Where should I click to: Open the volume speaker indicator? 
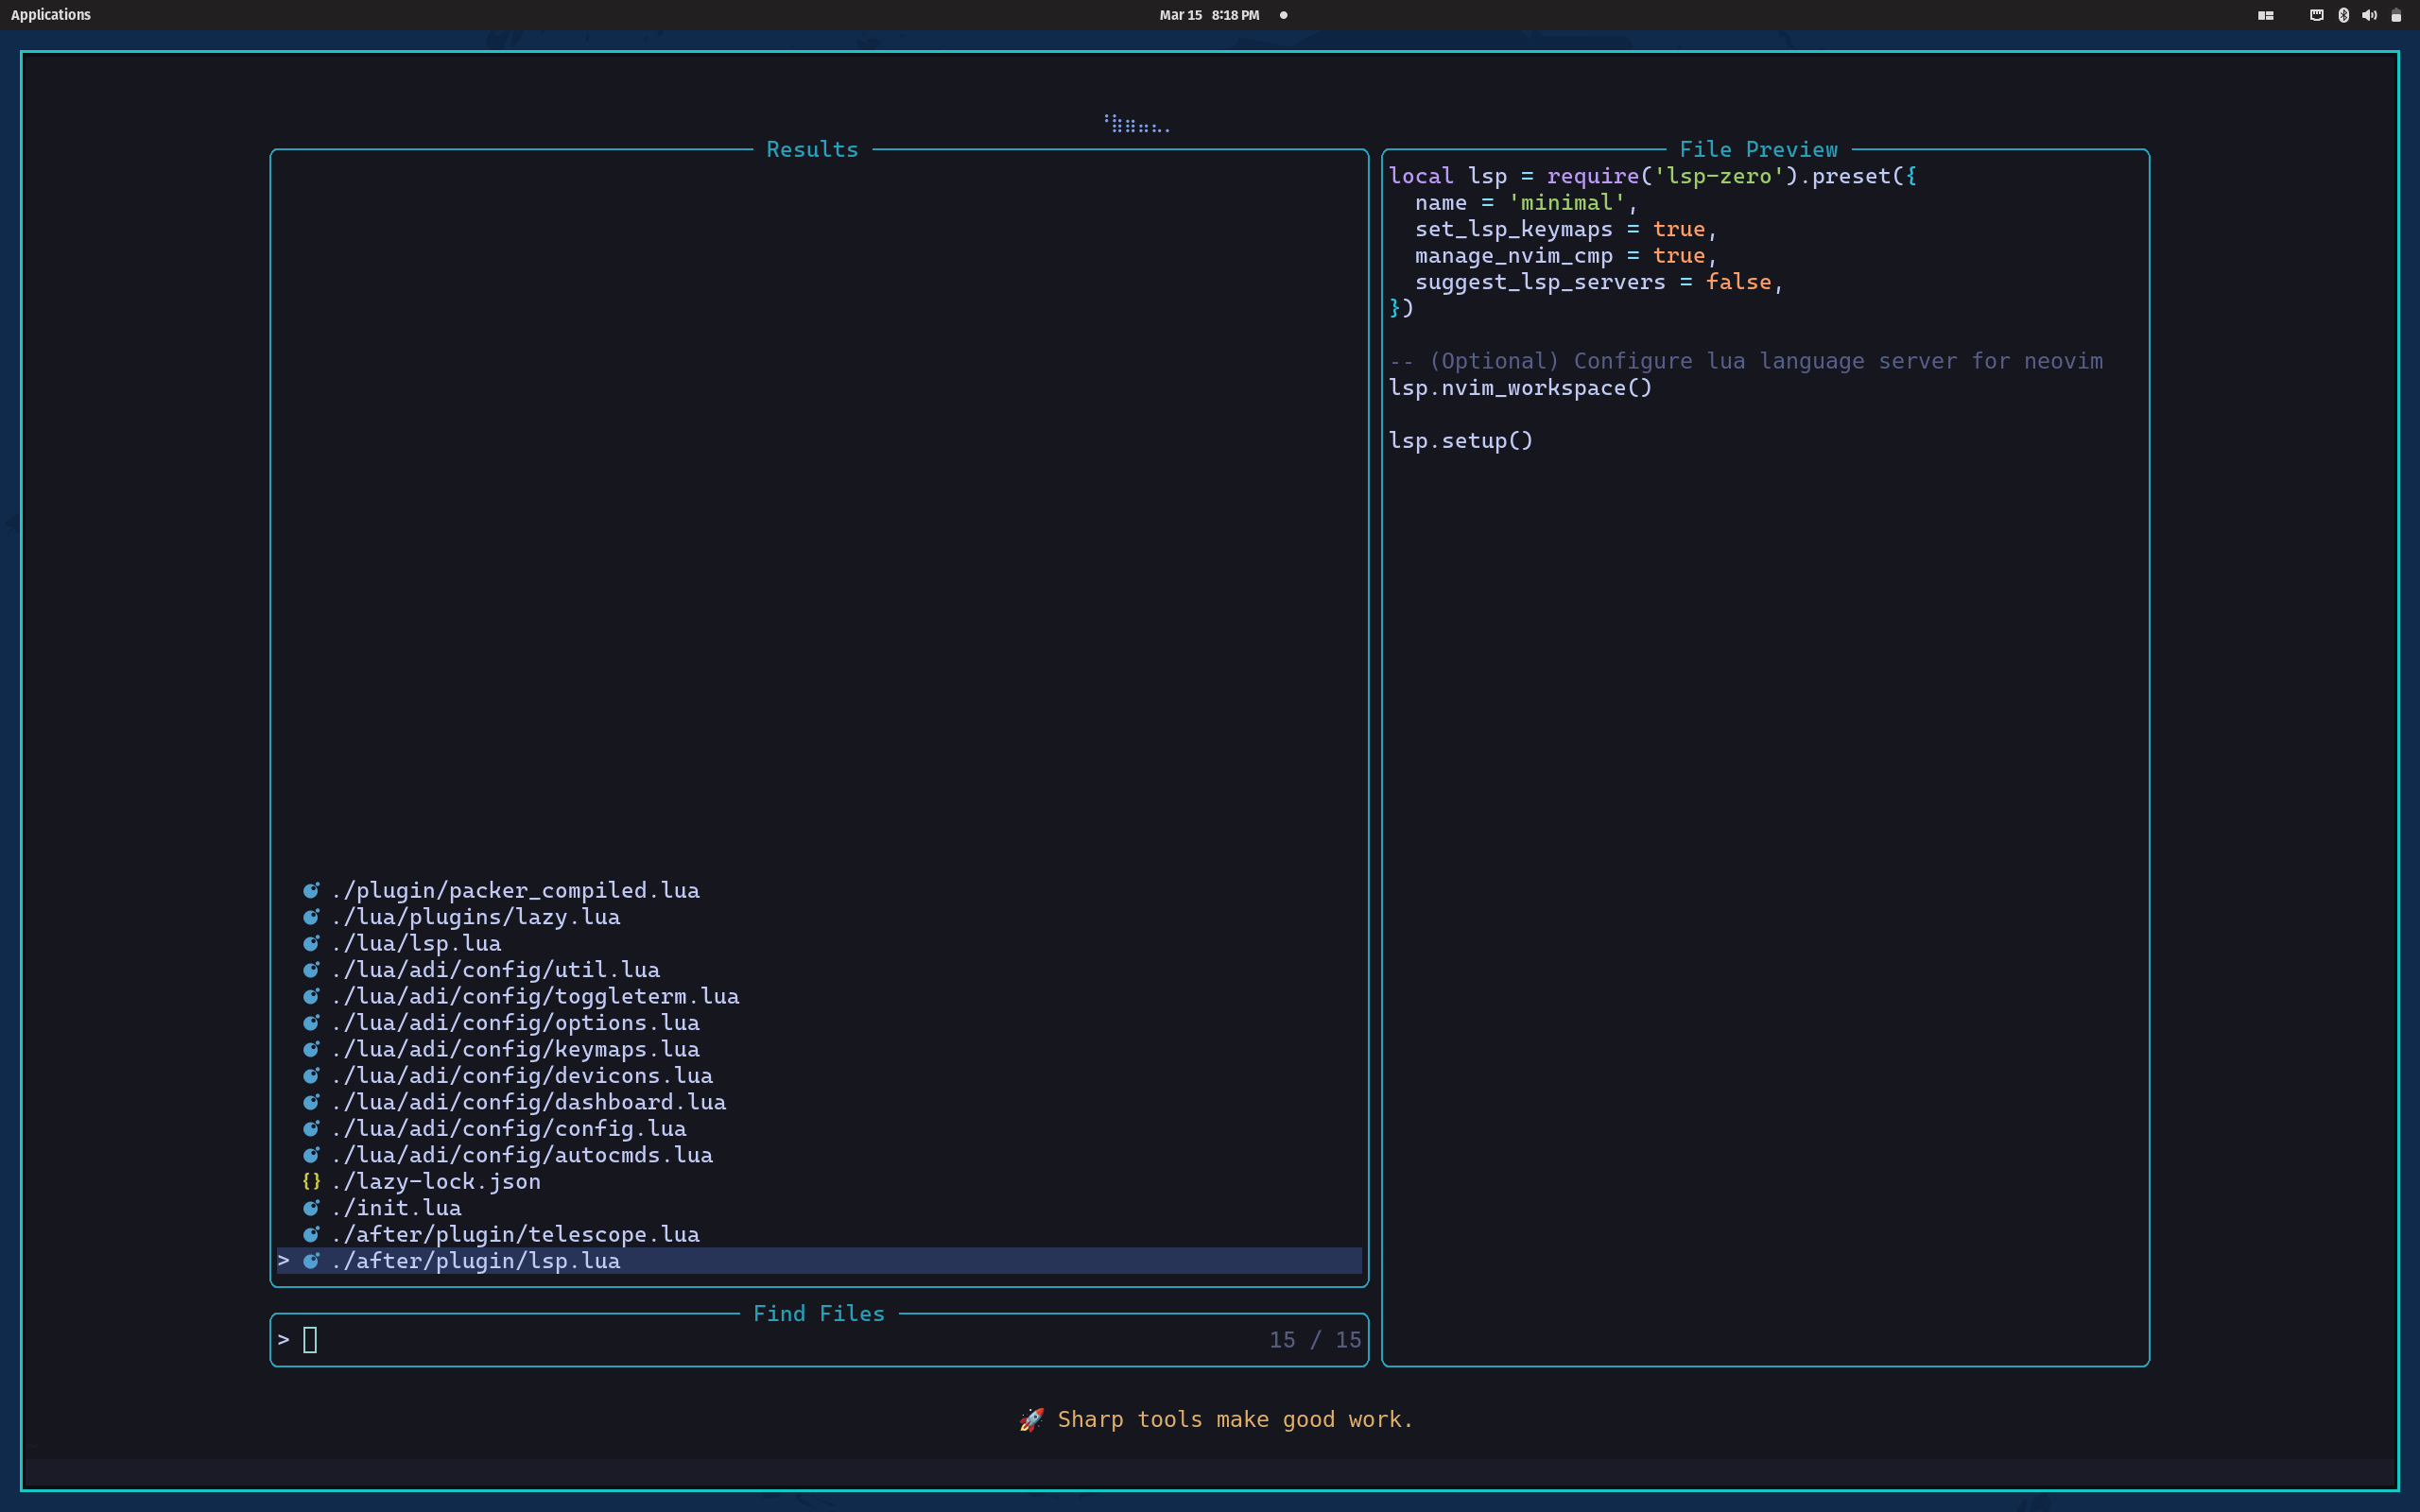tap(2369, 15)
